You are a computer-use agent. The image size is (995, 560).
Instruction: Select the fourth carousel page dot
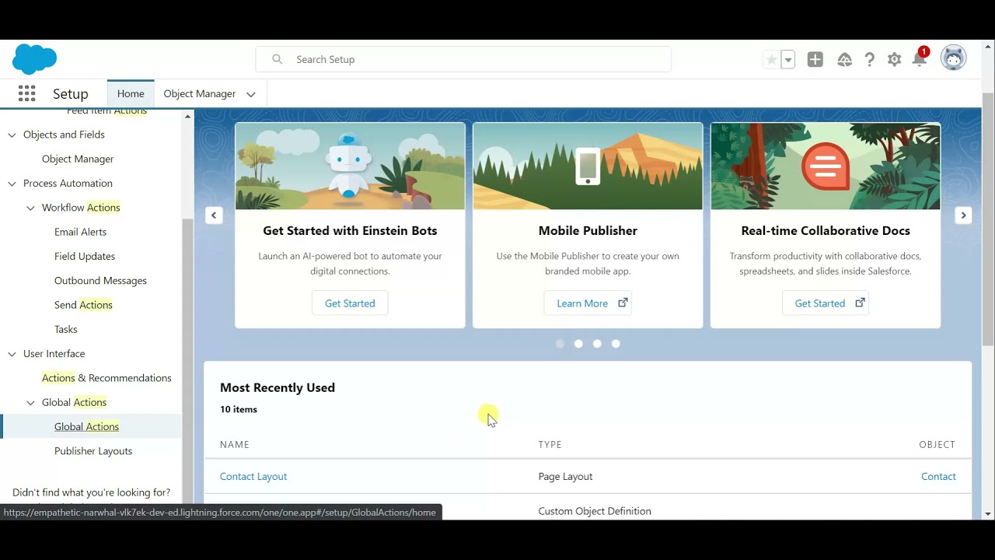[616, 344]
